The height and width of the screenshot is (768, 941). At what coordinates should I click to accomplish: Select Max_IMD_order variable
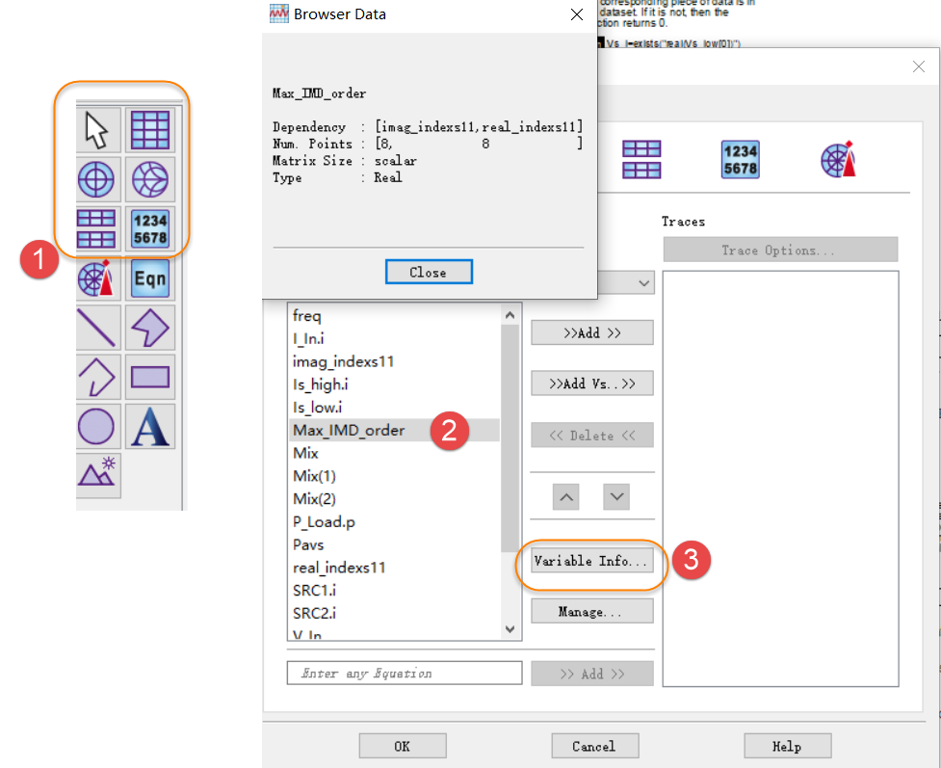[394, 430]
